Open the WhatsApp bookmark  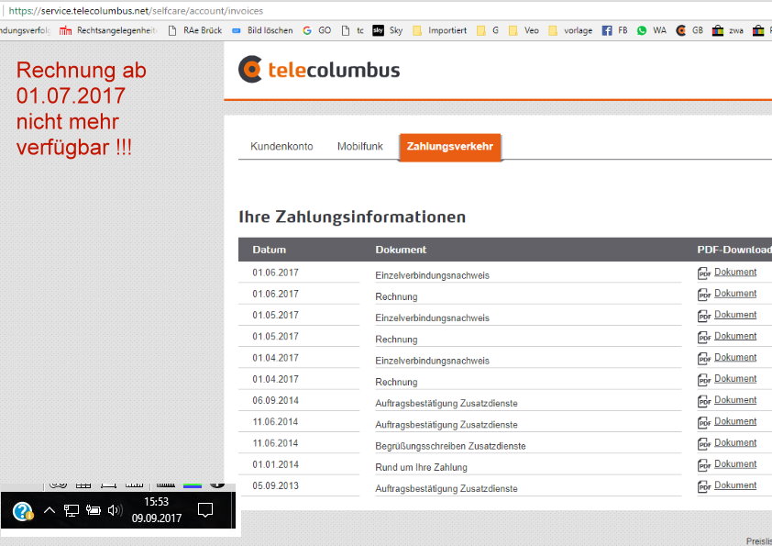pyautogui.click(x=653, y=29)
